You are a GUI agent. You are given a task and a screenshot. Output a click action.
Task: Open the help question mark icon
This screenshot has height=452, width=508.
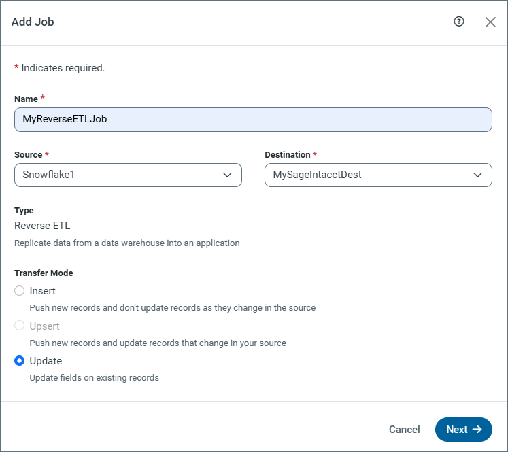[459, 22]
